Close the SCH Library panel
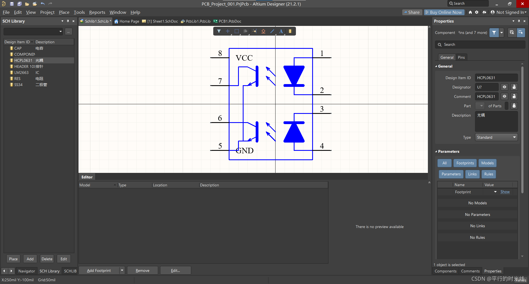The height and width of the screenshot is (284, 529). click(x=73, y=21)
